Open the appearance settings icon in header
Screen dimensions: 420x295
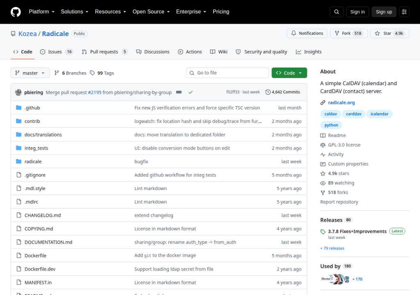pos(404,12)
